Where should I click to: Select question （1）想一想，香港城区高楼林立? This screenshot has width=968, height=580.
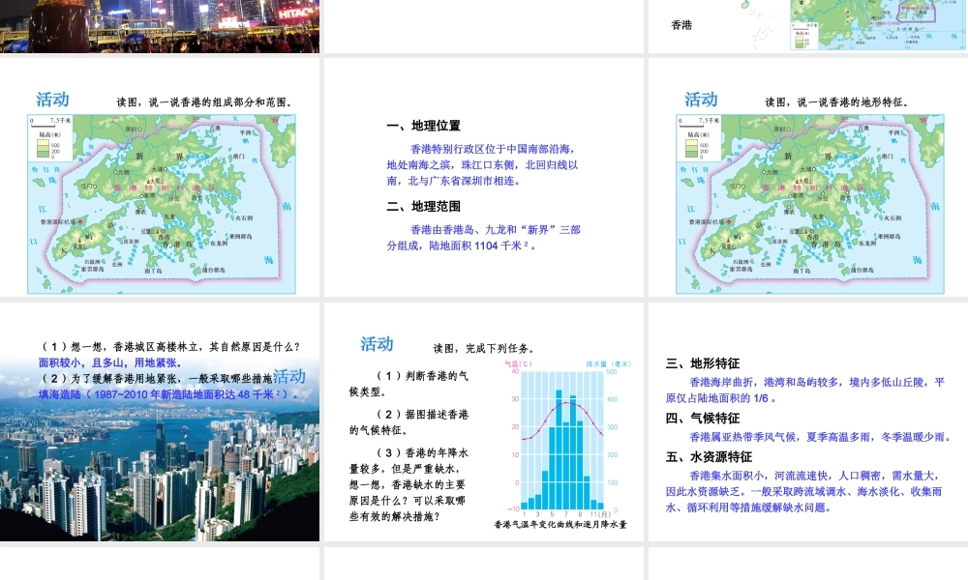coord(169,347)
